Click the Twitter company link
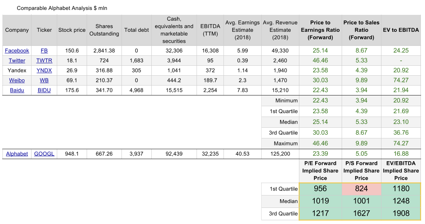The height and width of the screenshot is (224, 425). 17,60
